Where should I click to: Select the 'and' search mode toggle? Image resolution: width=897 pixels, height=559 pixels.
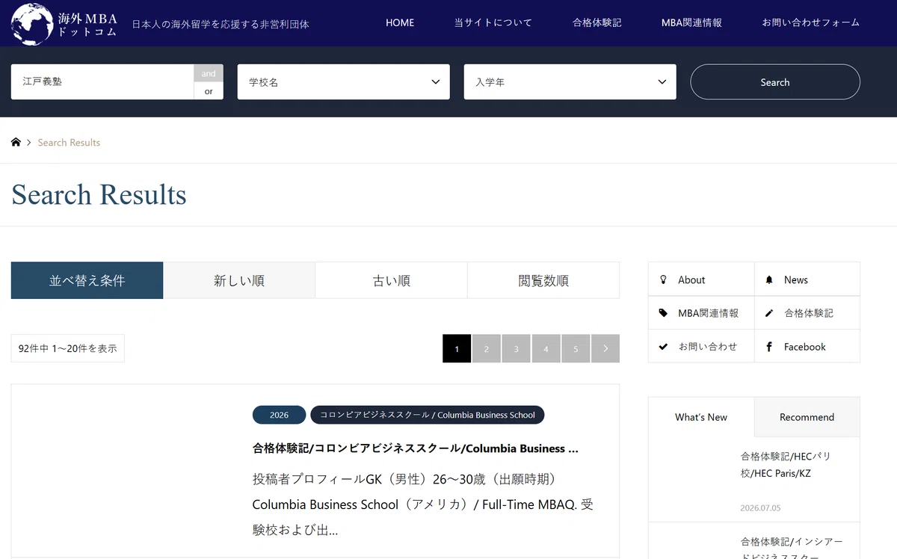209,73
